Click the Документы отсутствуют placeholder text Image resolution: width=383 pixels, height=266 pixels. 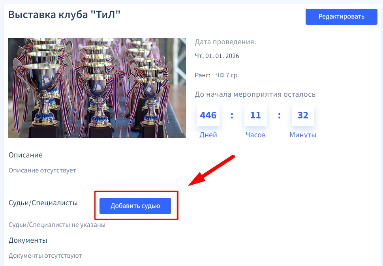tap(45, 256)
